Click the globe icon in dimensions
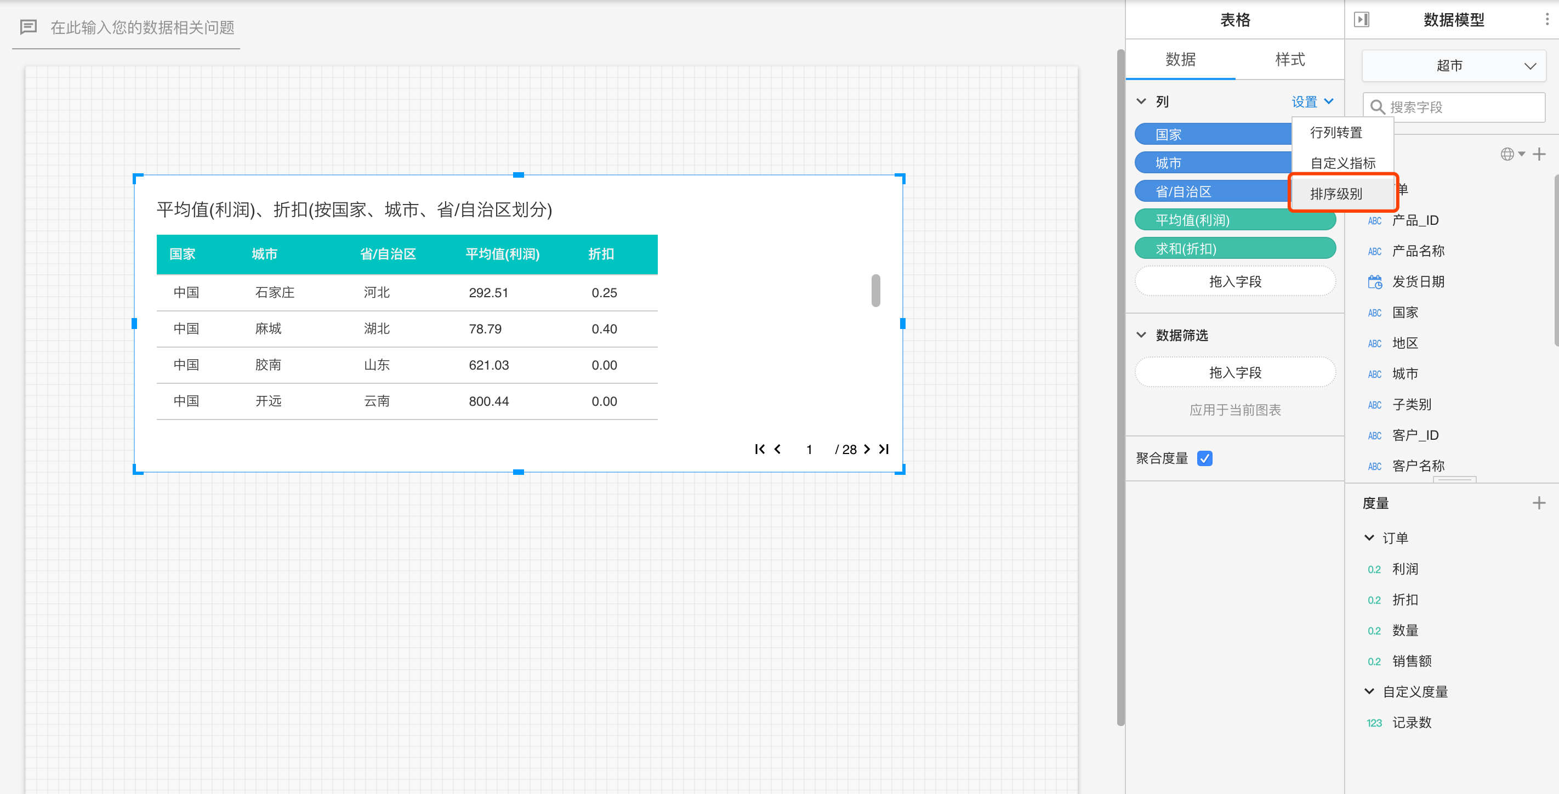1559x794 pixels. point(1507,154)
